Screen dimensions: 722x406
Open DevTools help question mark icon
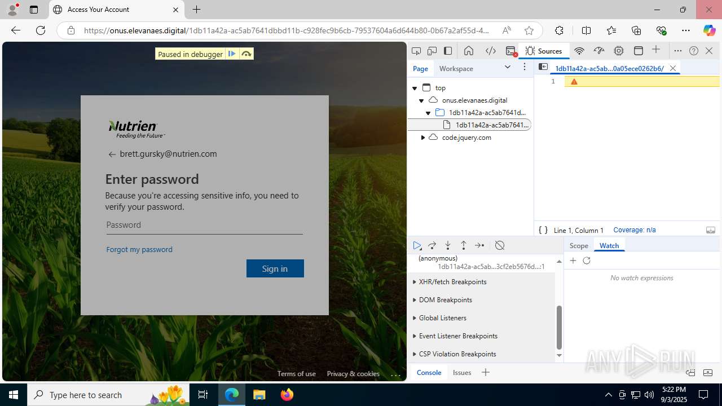point(694,51)
